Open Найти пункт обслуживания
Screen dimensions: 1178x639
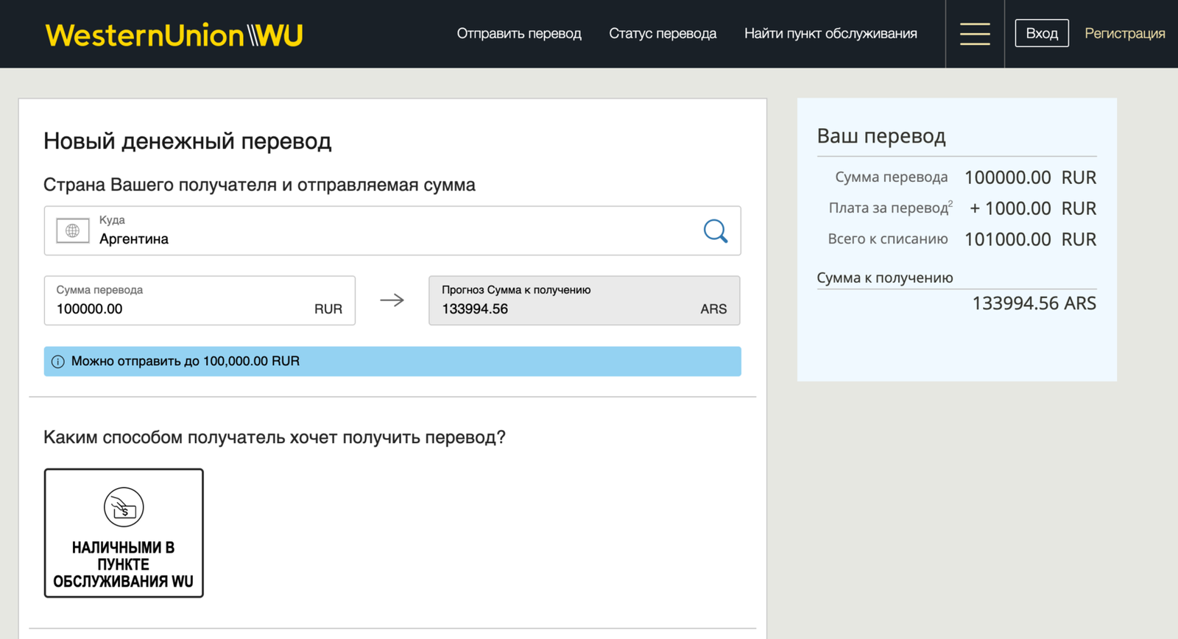[830, 34]
